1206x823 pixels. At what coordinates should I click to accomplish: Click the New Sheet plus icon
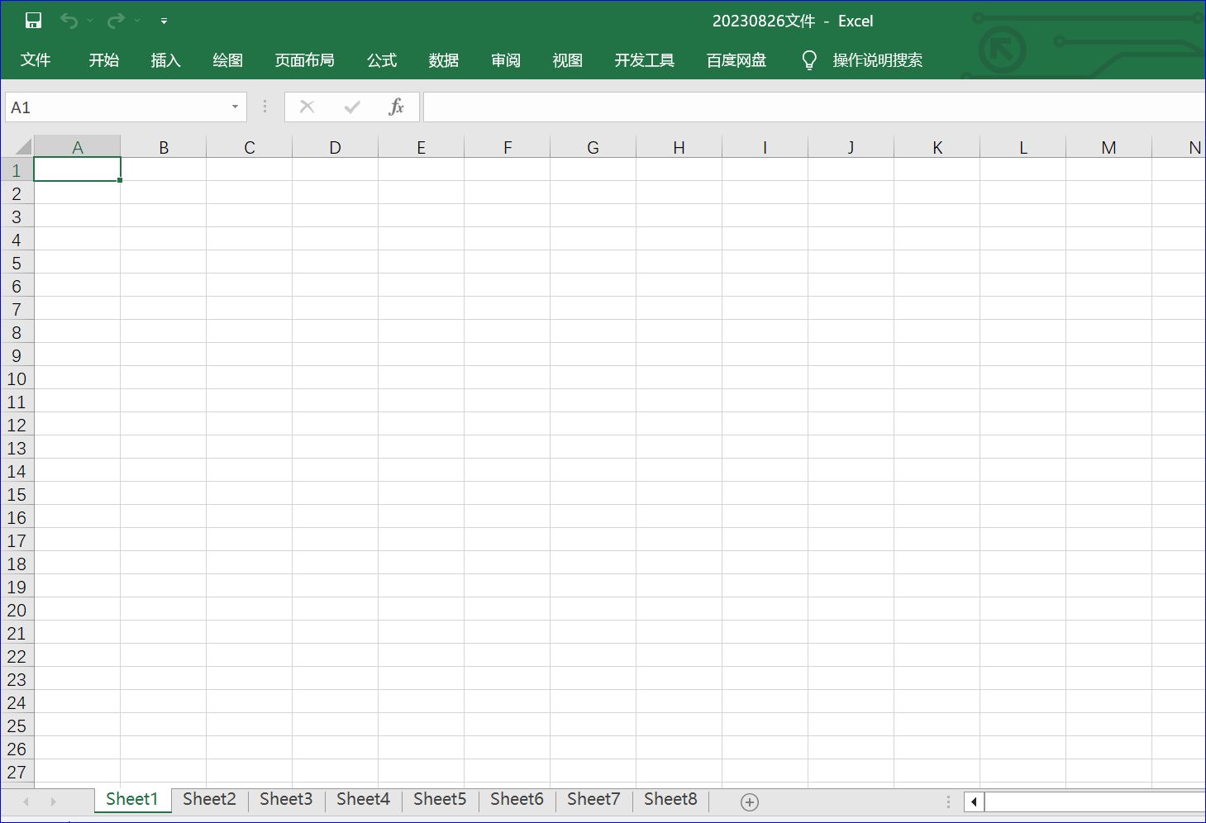(x=750, y=802)
